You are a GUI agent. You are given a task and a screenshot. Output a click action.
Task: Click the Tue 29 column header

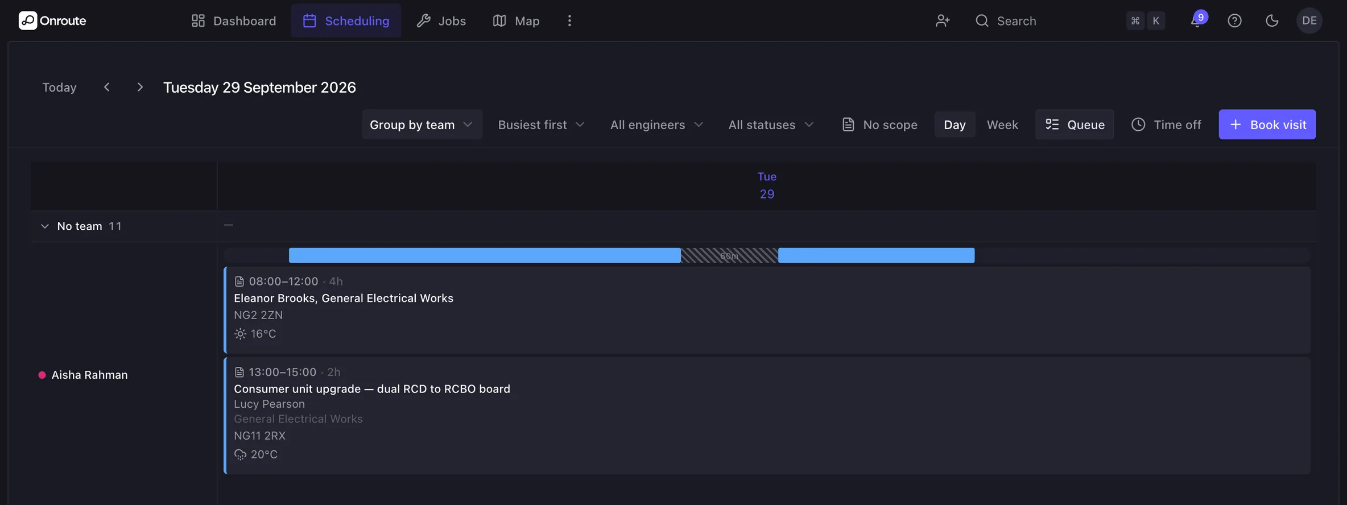(767, 185)
